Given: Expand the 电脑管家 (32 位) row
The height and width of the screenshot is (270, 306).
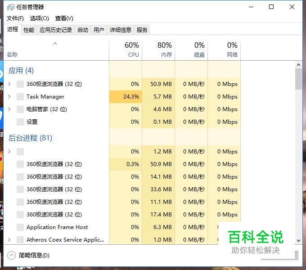Looking at the screenshot, I should pyautogui.click(x=9, y=109).
